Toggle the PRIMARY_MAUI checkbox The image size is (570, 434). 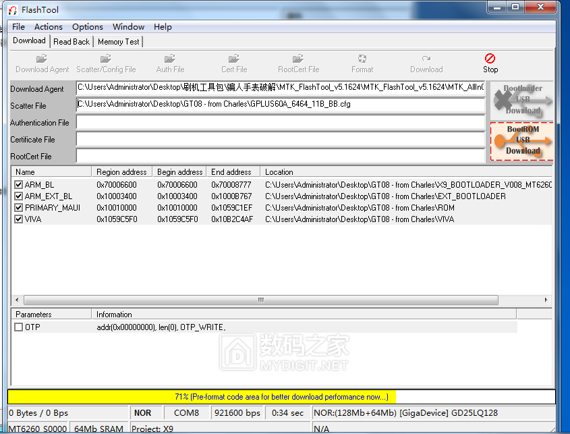click(19, 208)
